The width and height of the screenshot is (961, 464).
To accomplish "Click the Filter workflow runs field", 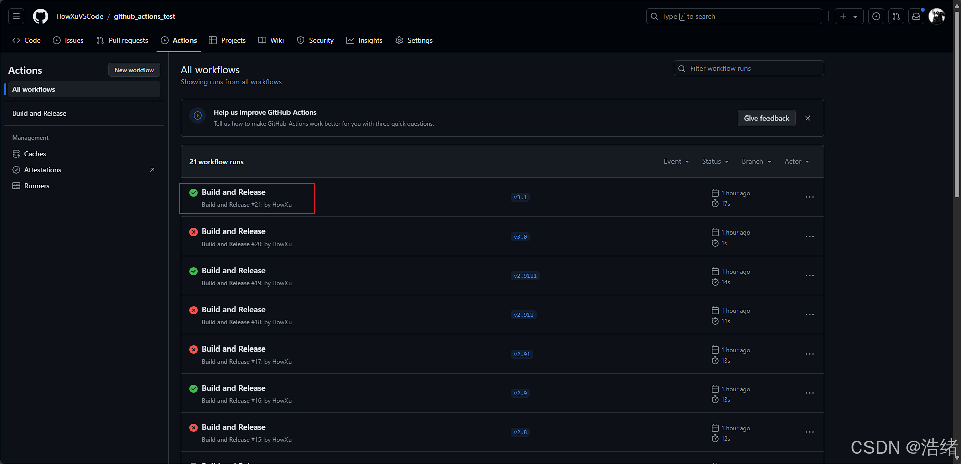I will click(749, 68).
